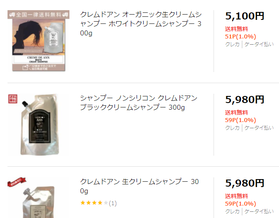The image size is (279, 218).
Task: Click the 5,980円 price of third product
Action: 245,184
